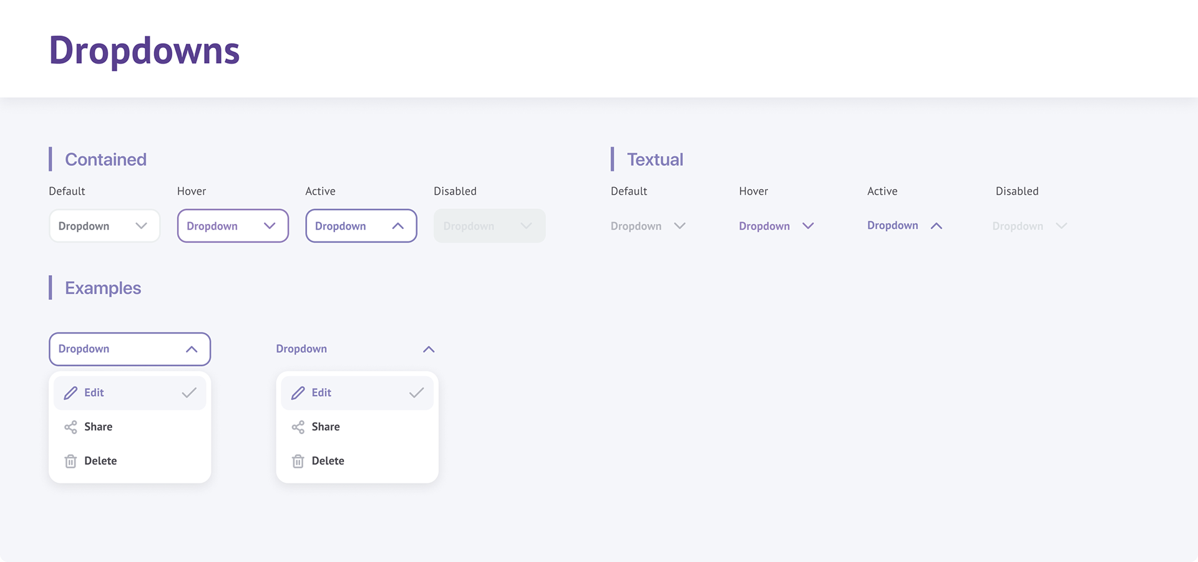Screen dimensions: 1198x562
Task: Click the Active label under Textual
Action: pyautogui.click(x=882, y=191)
